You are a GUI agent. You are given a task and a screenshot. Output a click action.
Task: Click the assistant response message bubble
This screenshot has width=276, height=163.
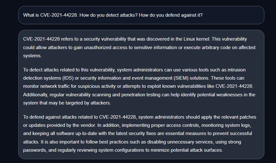(x=141, y=94)
